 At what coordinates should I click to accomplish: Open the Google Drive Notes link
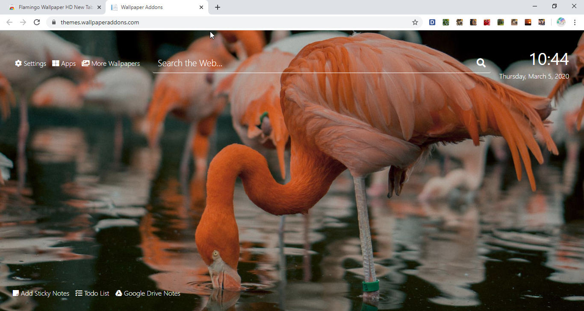point(152,293)
